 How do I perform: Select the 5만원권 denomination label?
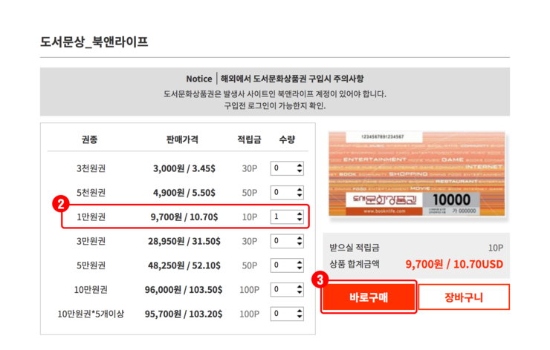pos(91,265)
